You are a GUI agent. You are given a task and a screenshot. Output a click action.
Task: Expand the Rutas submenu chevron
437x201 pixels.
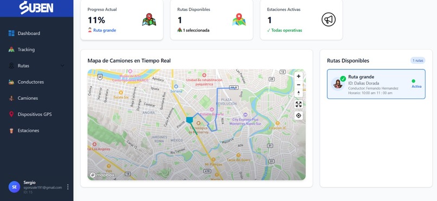click(62, 66)
